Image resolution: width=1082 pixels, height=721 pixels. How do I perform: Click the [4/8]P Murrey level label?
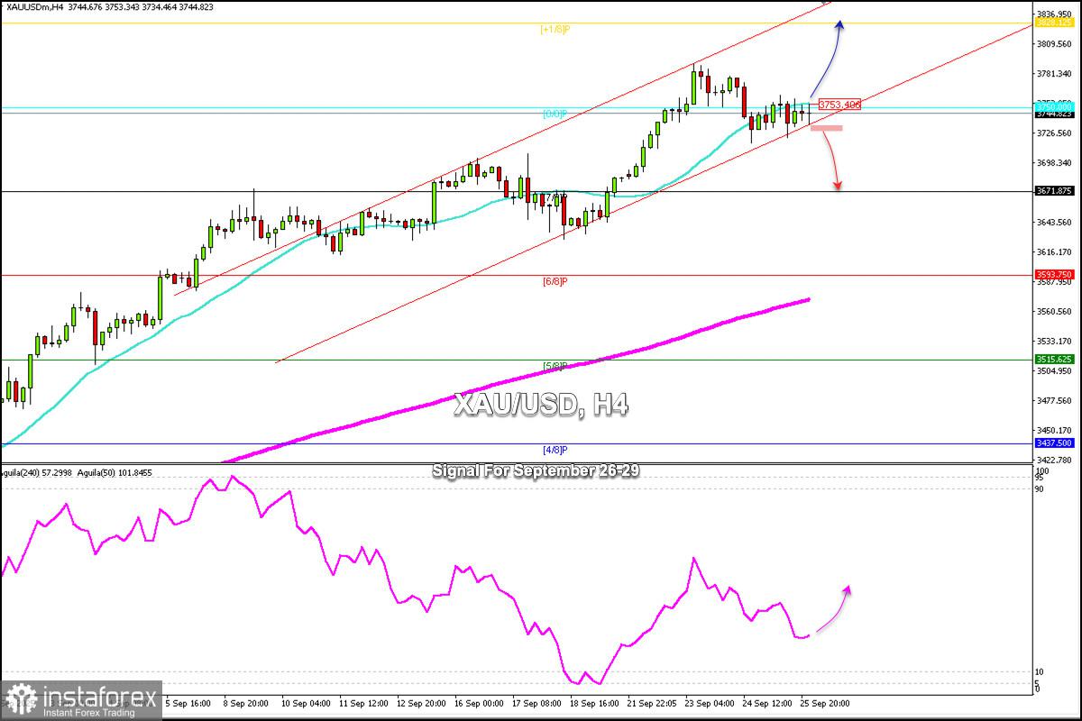click(x=555, y=449)
